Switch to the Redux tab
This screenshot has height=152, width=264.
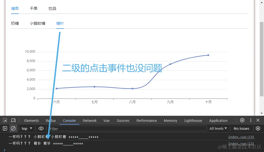(x=51, y=120)
